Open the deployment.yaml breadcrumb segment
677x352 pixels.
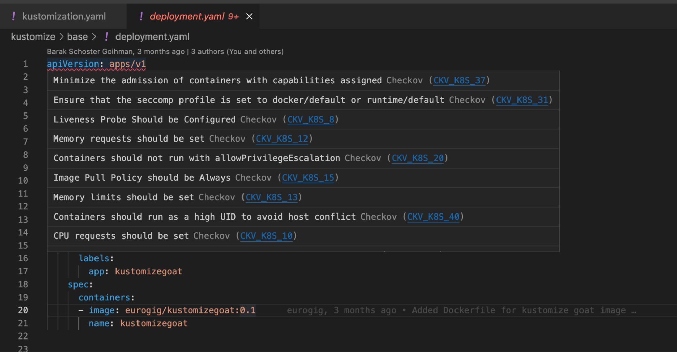(x=152, y=37)
